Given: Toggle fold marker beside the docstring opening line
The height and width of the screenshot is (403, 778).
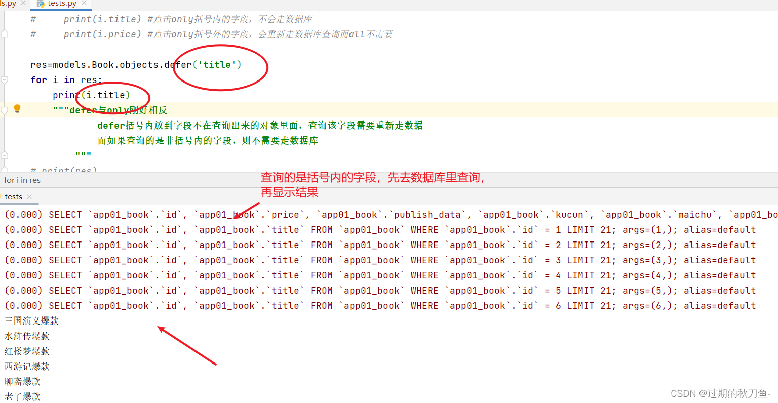Looking at the screenshot, I should pyautogui.click(x=5, y=110).
